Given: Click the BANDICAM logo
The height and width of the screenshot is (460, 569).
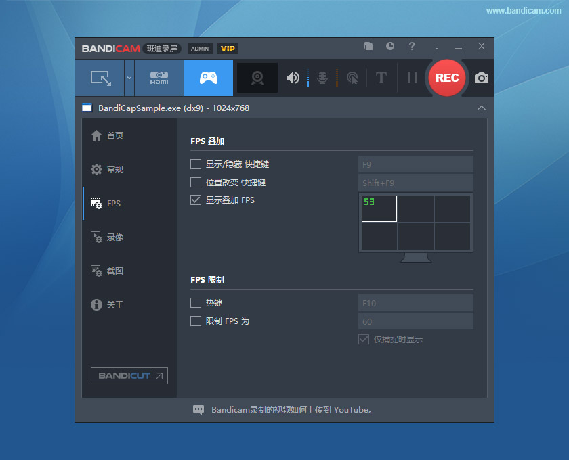Looking at the screenshot, I should [110, 49].
